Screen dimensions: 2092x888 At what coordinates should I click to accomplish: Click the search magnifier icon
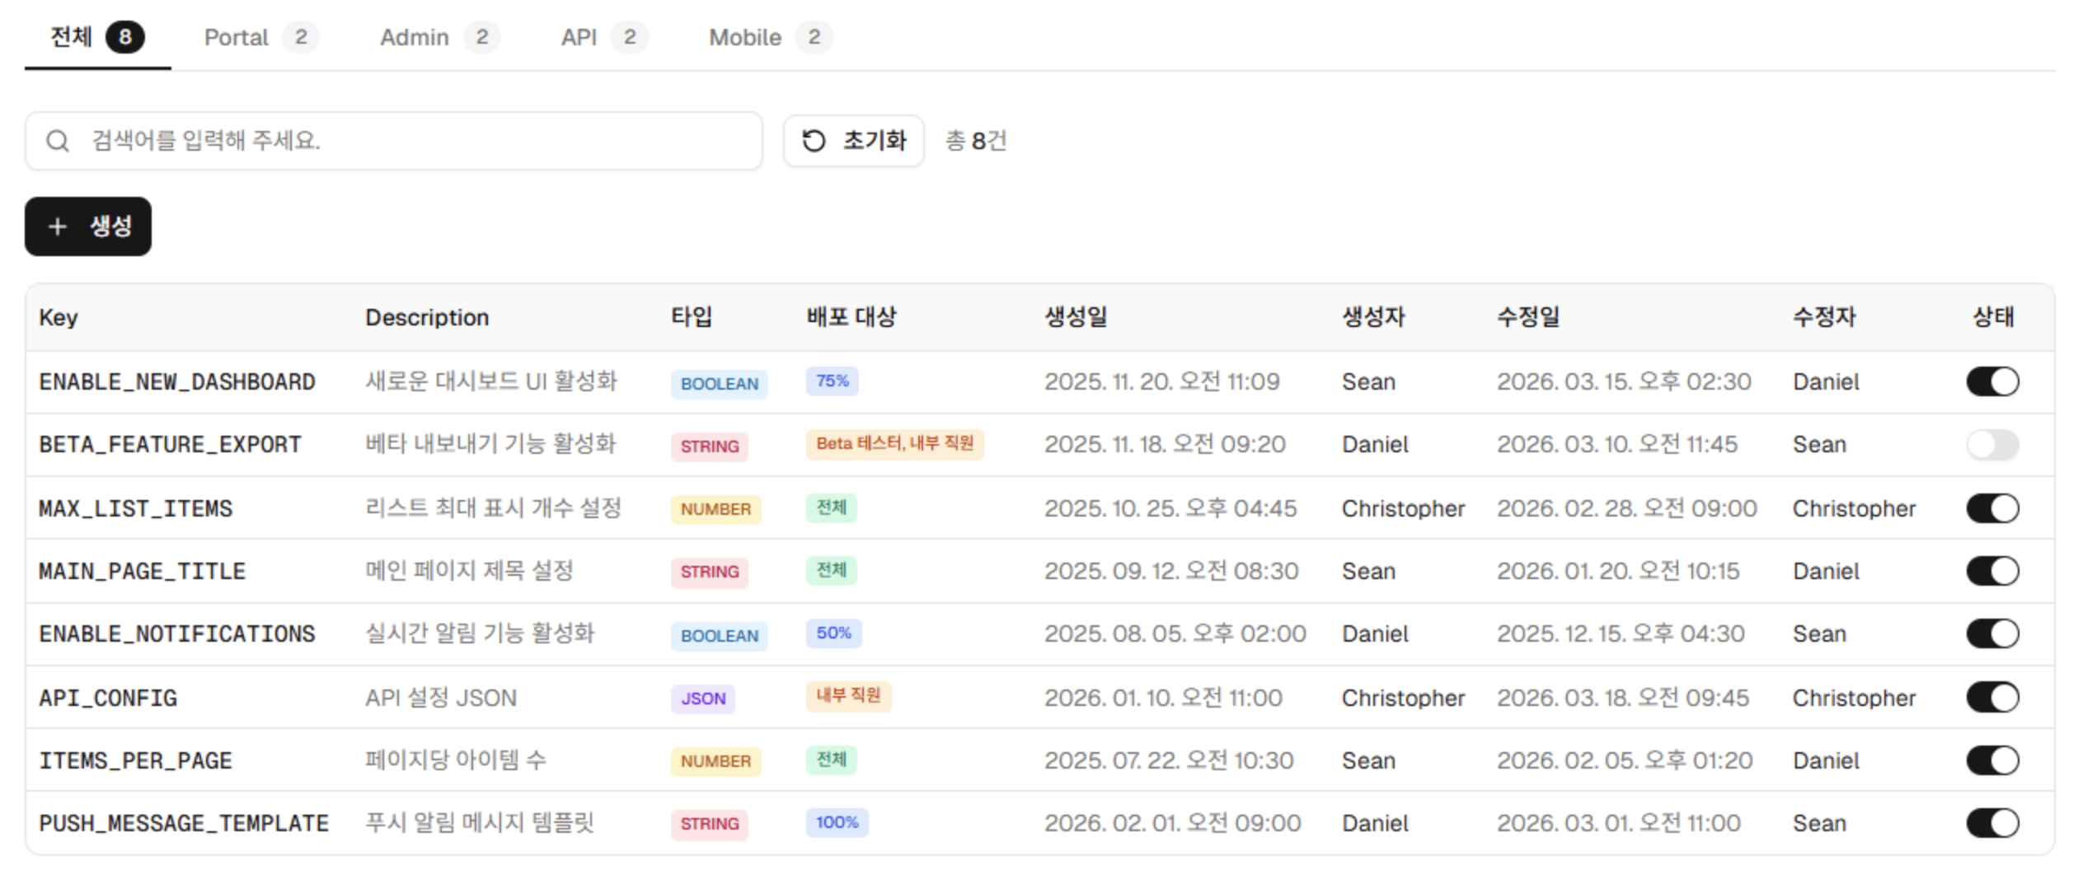click(x=58, y=141)
